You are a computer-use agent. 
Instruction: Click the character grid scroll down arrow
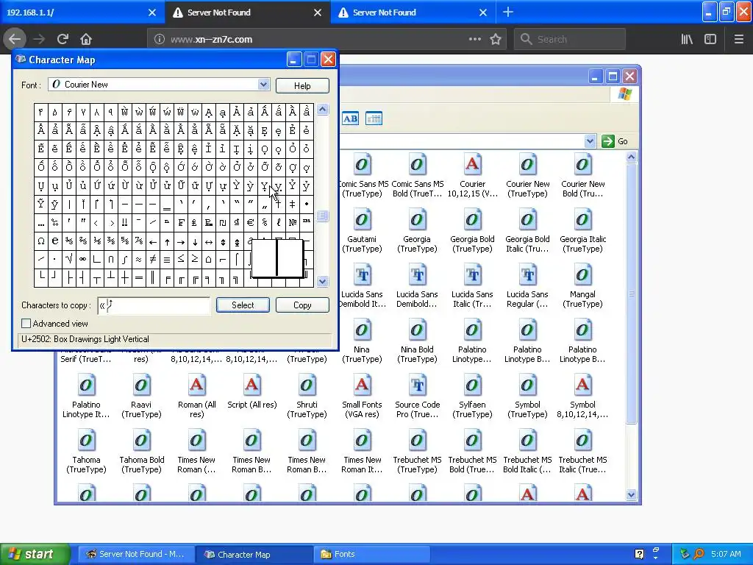[322, 282]
